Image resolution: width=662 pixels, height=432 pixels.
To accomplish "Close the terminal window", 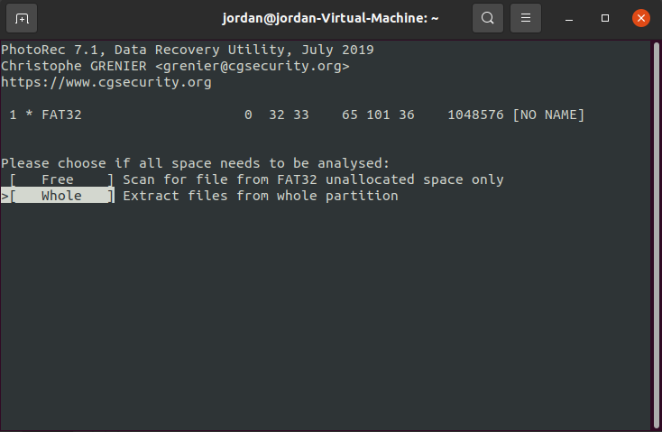I will coord(641,18).
